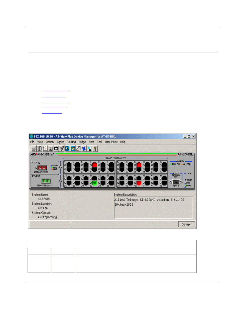Click the wrench toolbar icon
The height and width of the screenshot is (310, 239).
point(62,149)
